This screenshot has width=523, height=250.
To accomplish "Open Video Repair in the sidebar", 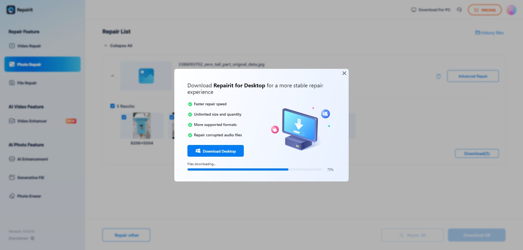I will 42,46.
